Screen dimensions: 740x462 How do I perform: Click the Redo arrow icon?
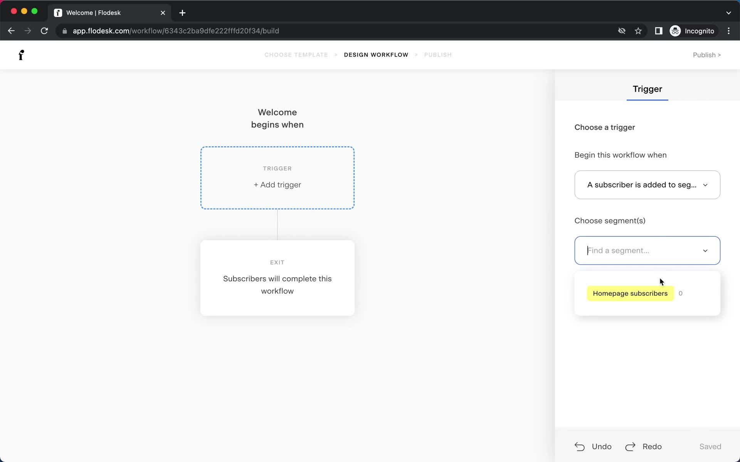pyautogui.click(x=631, y=446)
